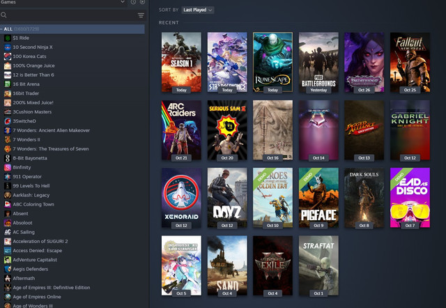This screenshot has width=446, height=308.
Task: Click the 100% Orange Juice game icon
Action: coord(8,65)
